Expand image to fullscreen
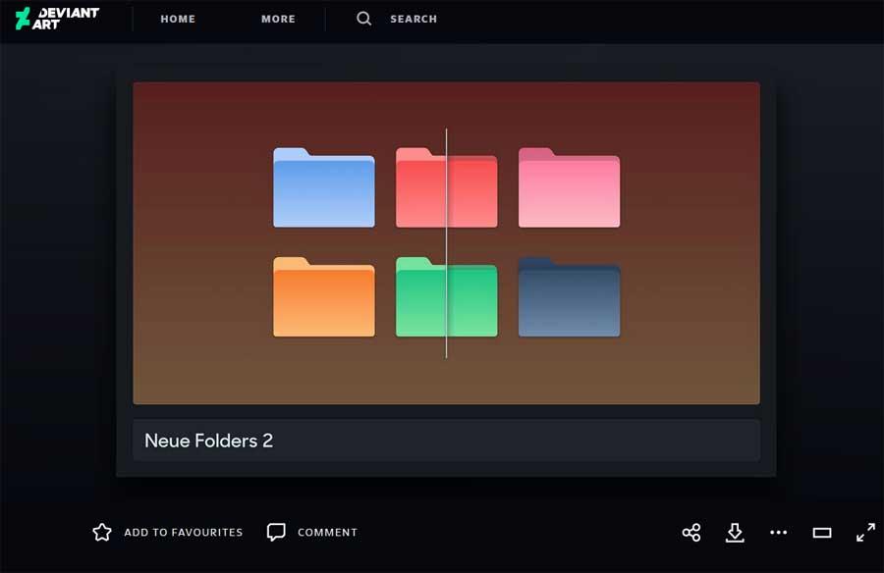The height and width of the screenshot is (573, 884). pos(866,533)
